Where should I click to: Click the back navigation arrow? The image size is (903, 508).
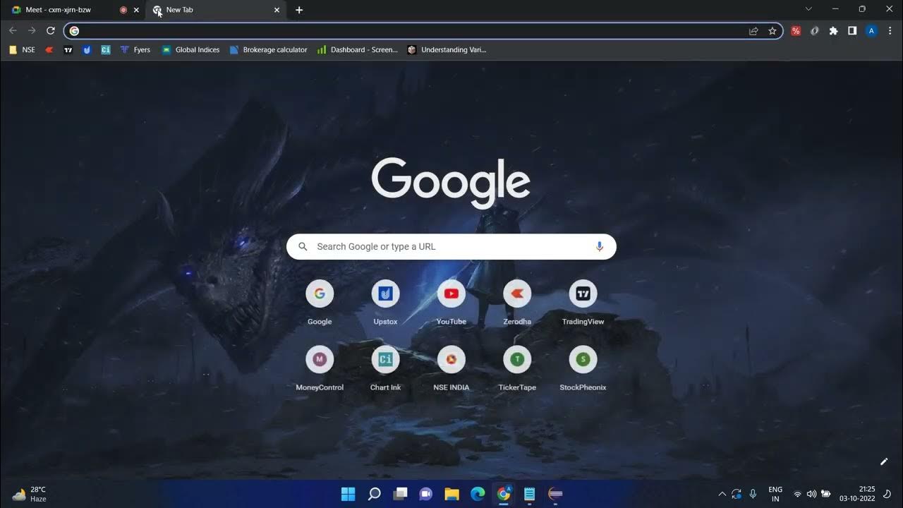point(13,31)
